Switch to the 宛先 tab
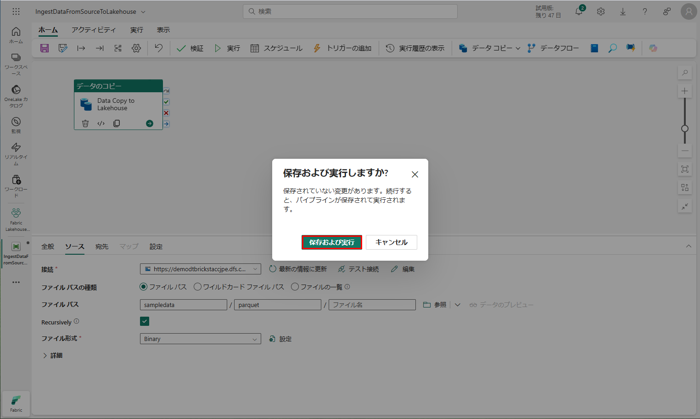The height and width of the screenshot is (419, 700). point(102,247)
